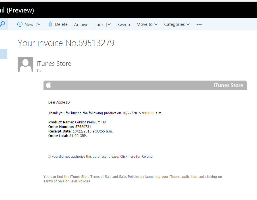The height and width of the screenshot is (200, 257).
Task: Select the highlighted folder in left sidebar
Action: pos(3,54)
